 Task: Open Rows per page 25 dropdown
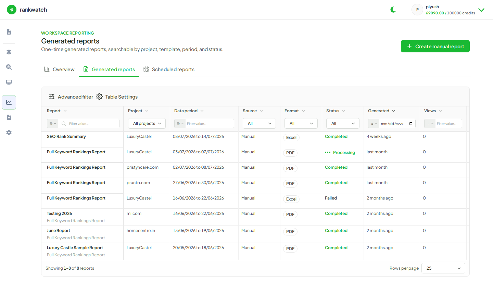[x=443, y=268]
